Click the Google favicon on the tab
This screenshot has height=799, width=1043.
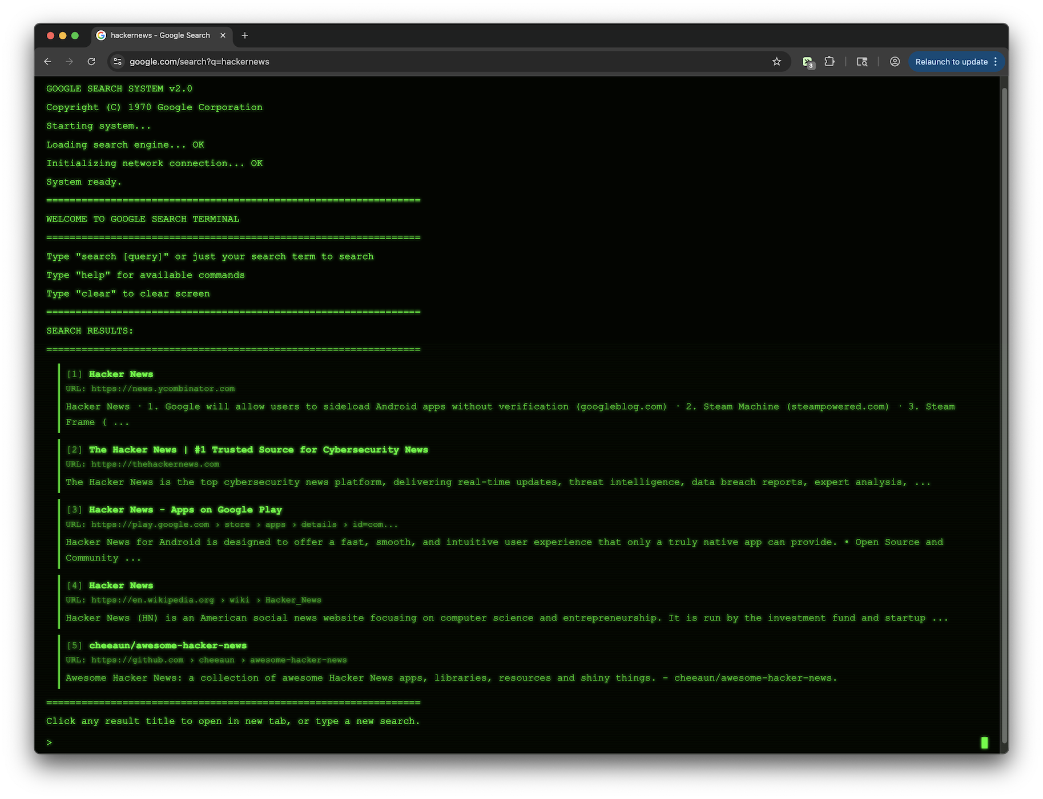point(101,35)
